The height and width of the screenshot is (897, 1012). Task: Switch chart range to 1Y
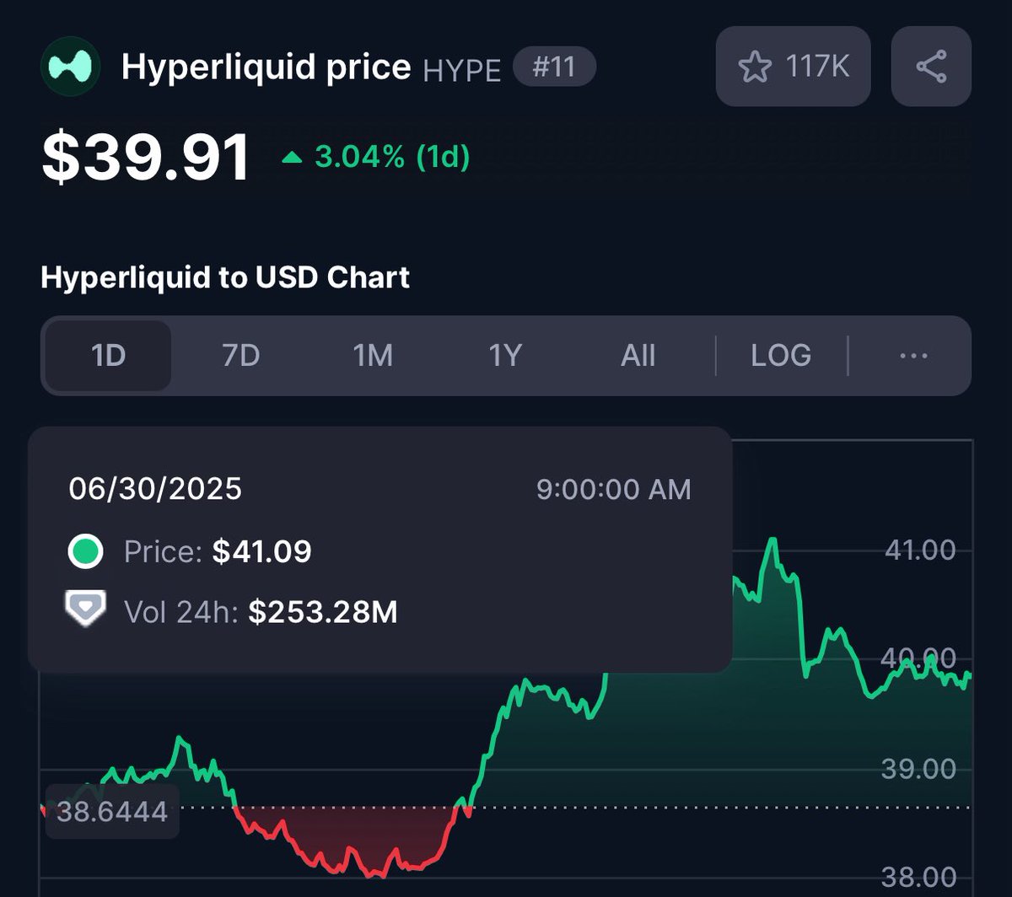pos(505,355)
